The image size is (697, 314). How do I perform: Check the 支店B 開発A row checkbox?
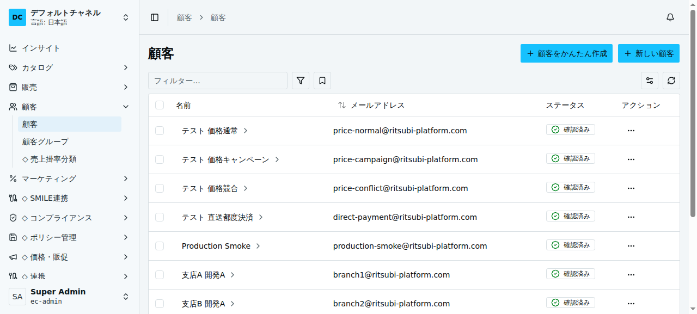point(160,304)
